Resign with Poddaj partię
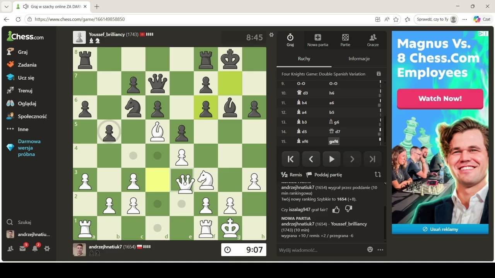This screenshot has height=278, width=495. click(324, 175)
